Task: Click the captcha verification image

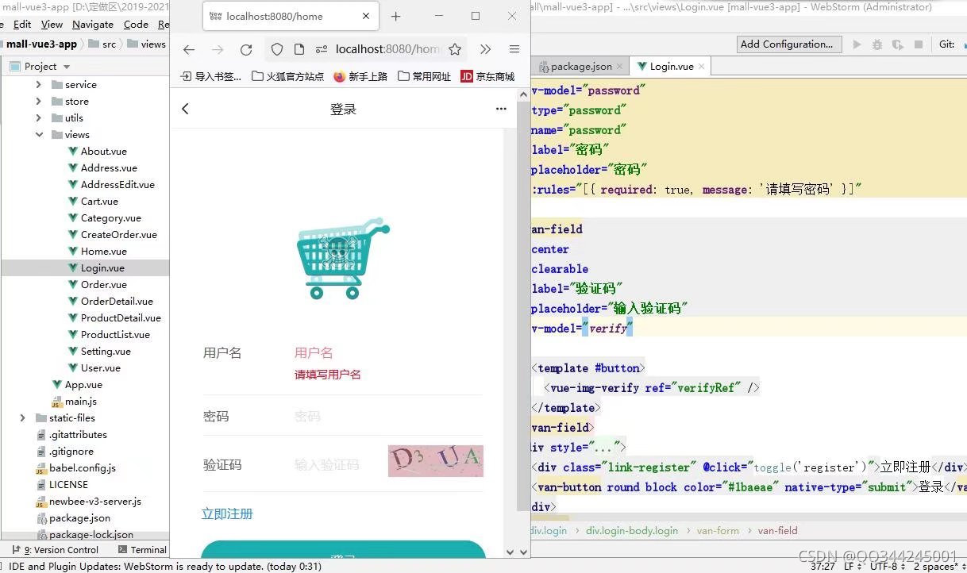Action: coord(436,460)
